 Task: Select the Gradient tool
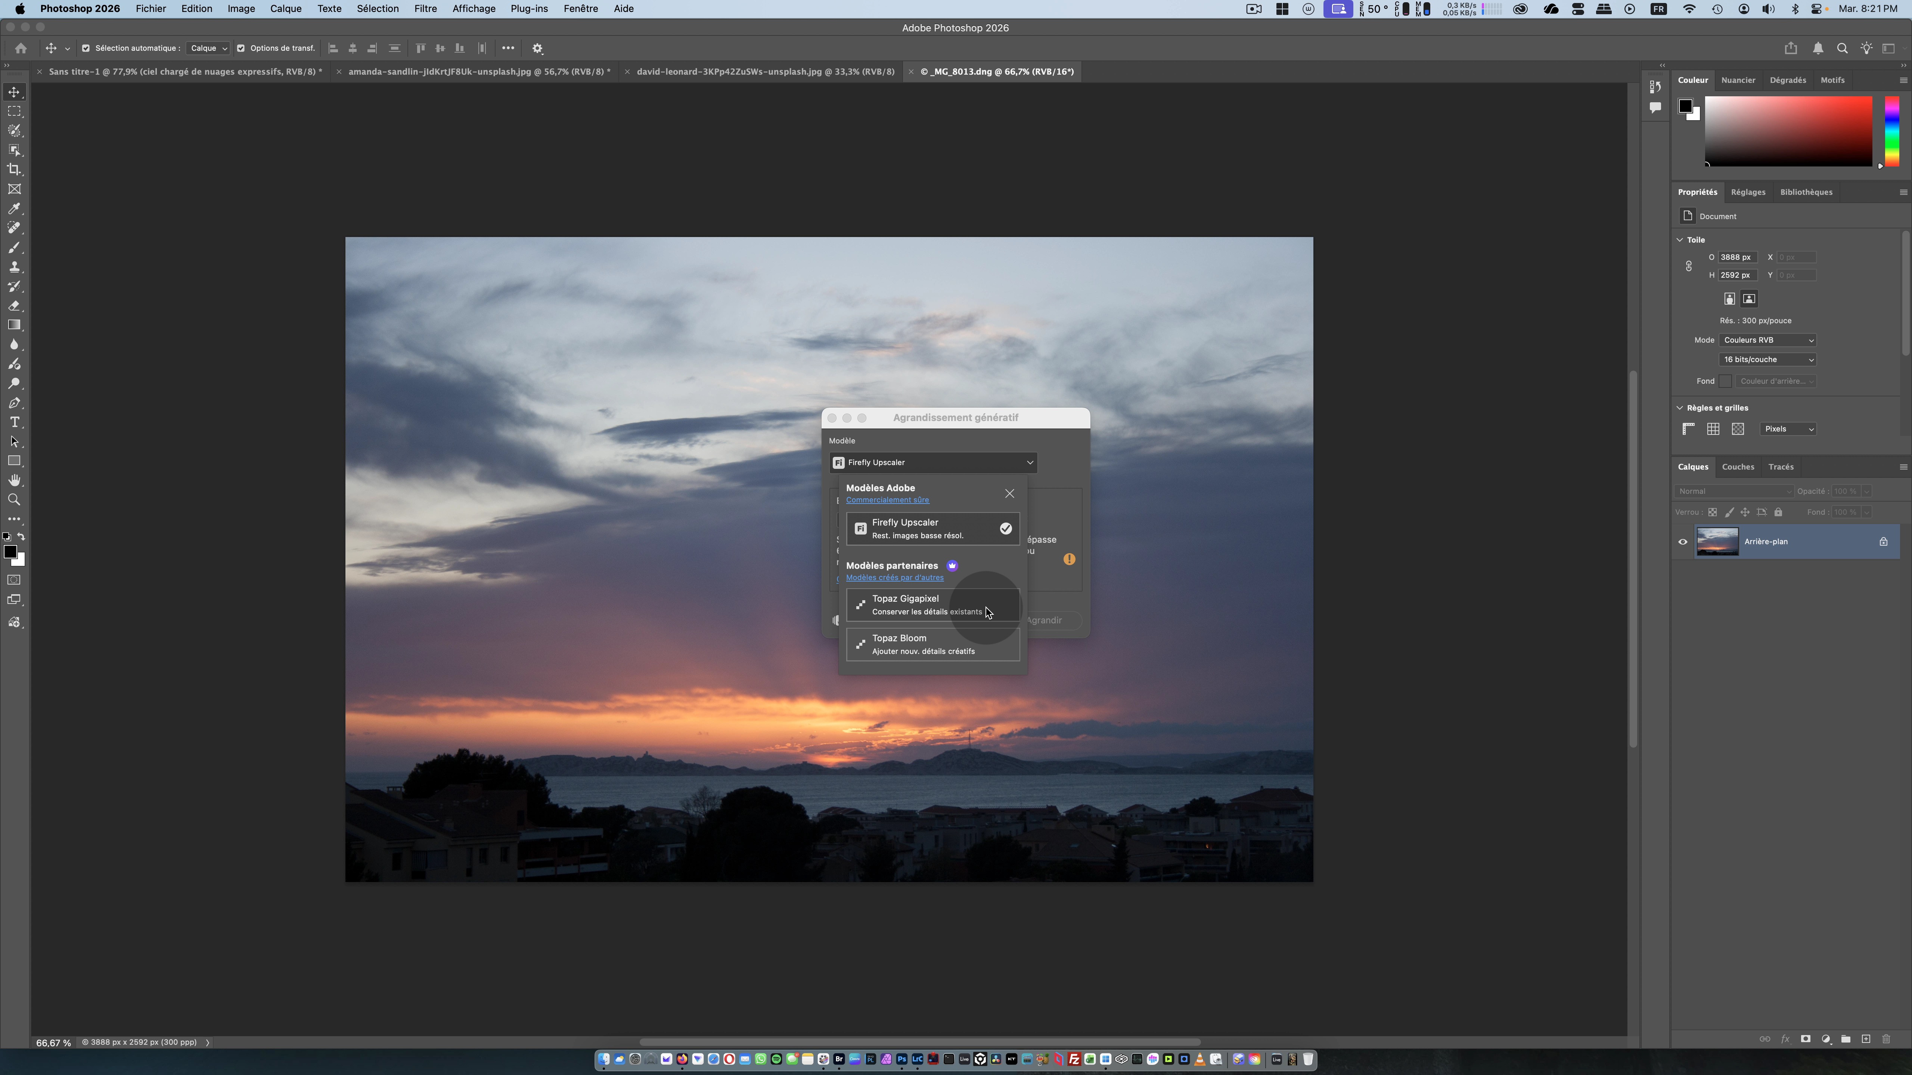point(14,325)
